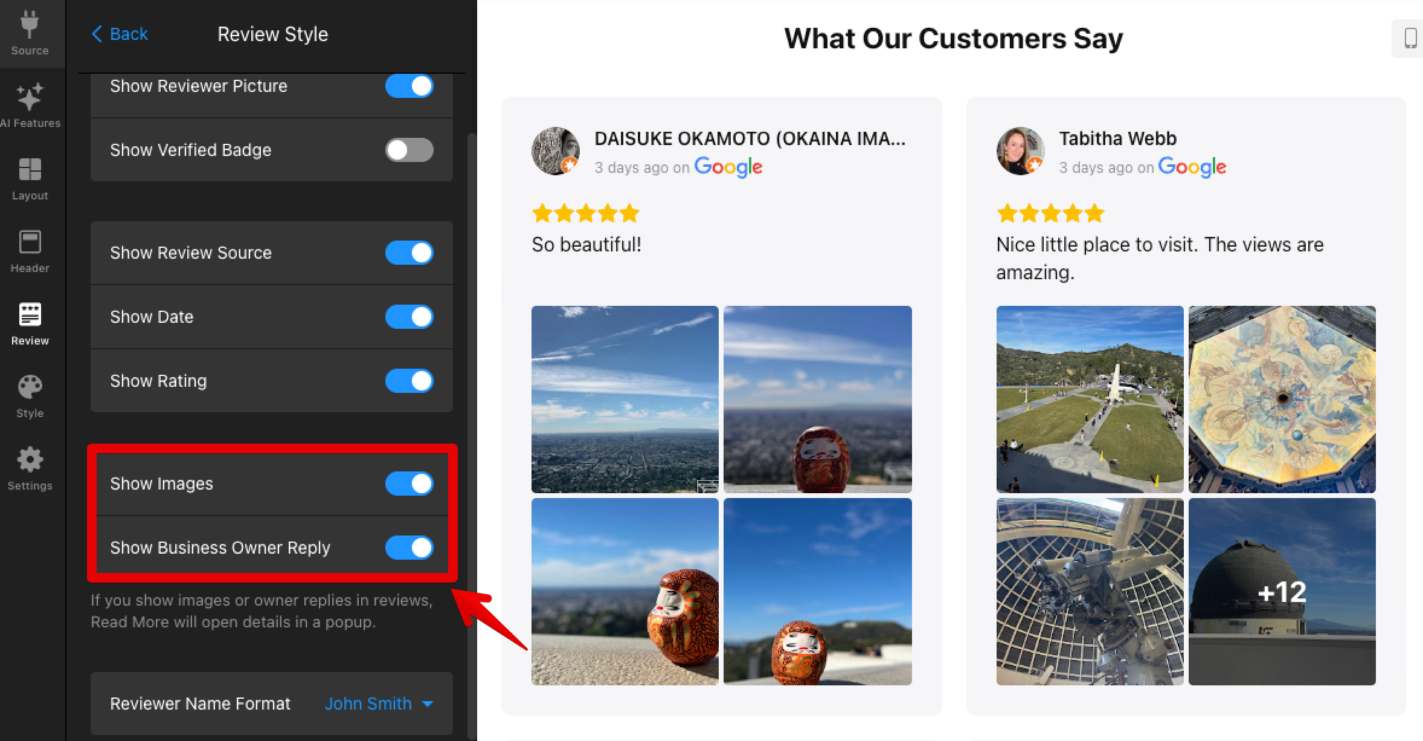Open the Source plug icon
Viewport: 1423px width, 741px height.
pyautogui.click(x=30, y=25)
